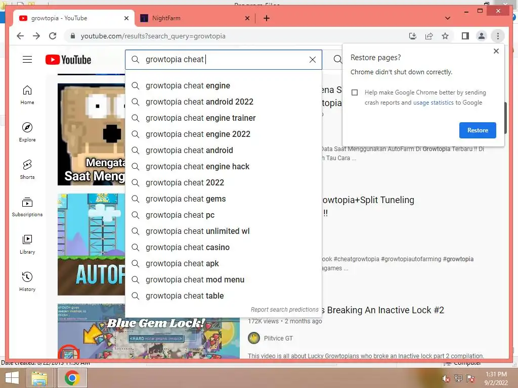This screenshot has height=388, width=518.
Task: Click the Chrome address bar URL
Action: click(x=153, y=36)
